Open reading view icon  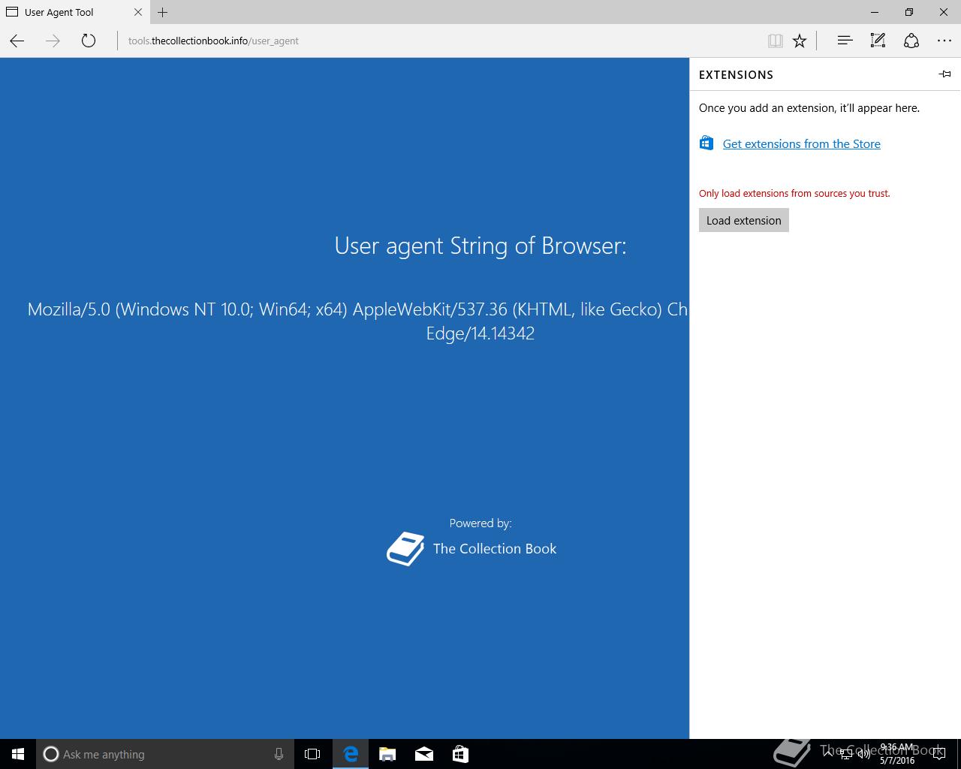[776, 41]
